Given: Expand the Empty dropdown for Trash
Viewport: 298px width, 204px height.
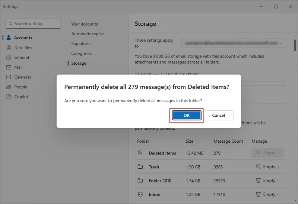Looking at the screenshot, I should point(267,166).
